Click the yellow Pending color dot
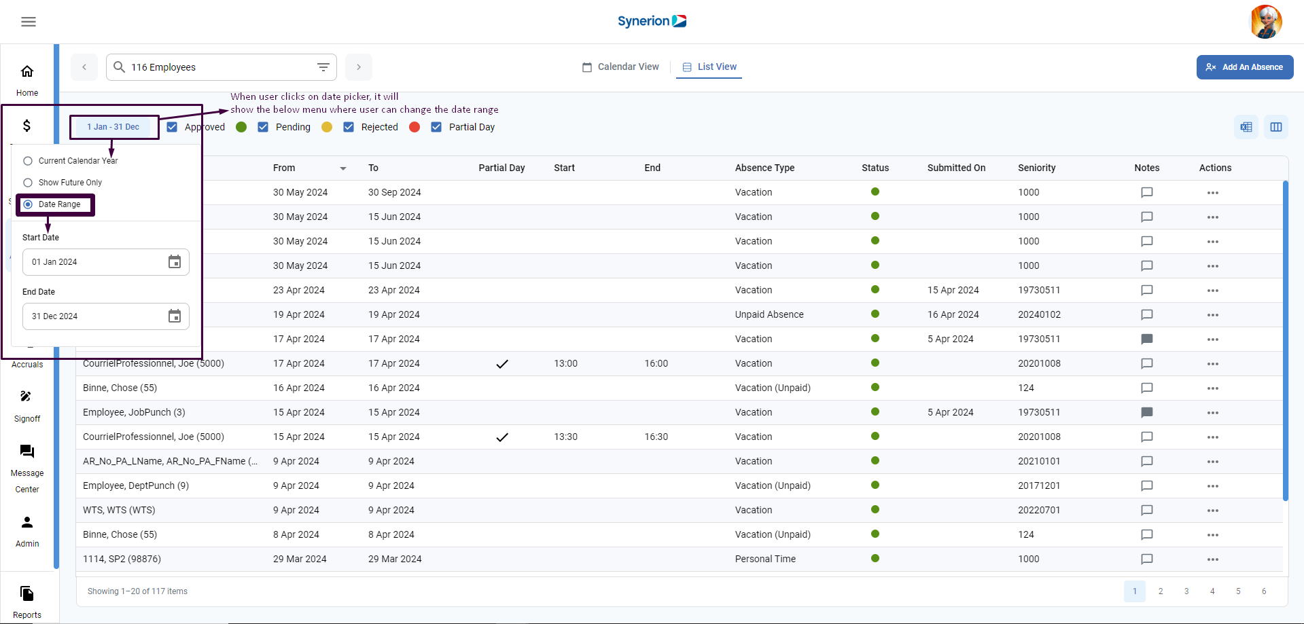Image resolution: width=1304 pixels, height=624 pixels. 327,127
